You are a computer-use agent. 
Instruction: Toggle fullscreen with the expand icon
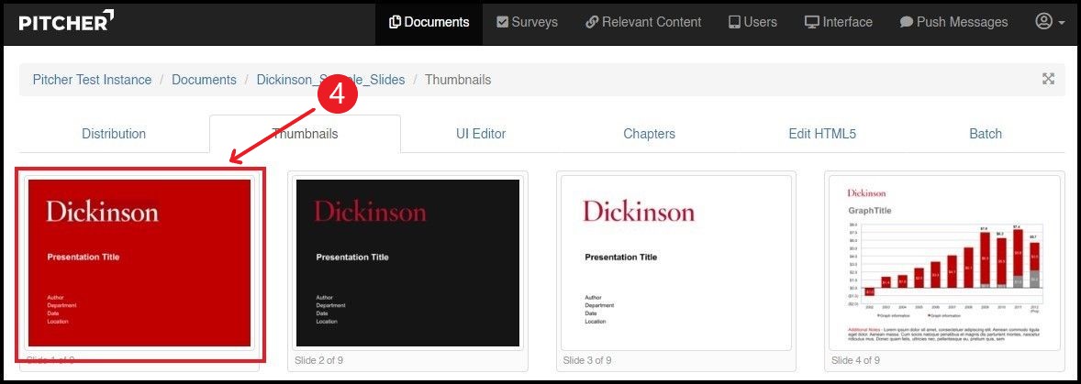coord(1048,79)
